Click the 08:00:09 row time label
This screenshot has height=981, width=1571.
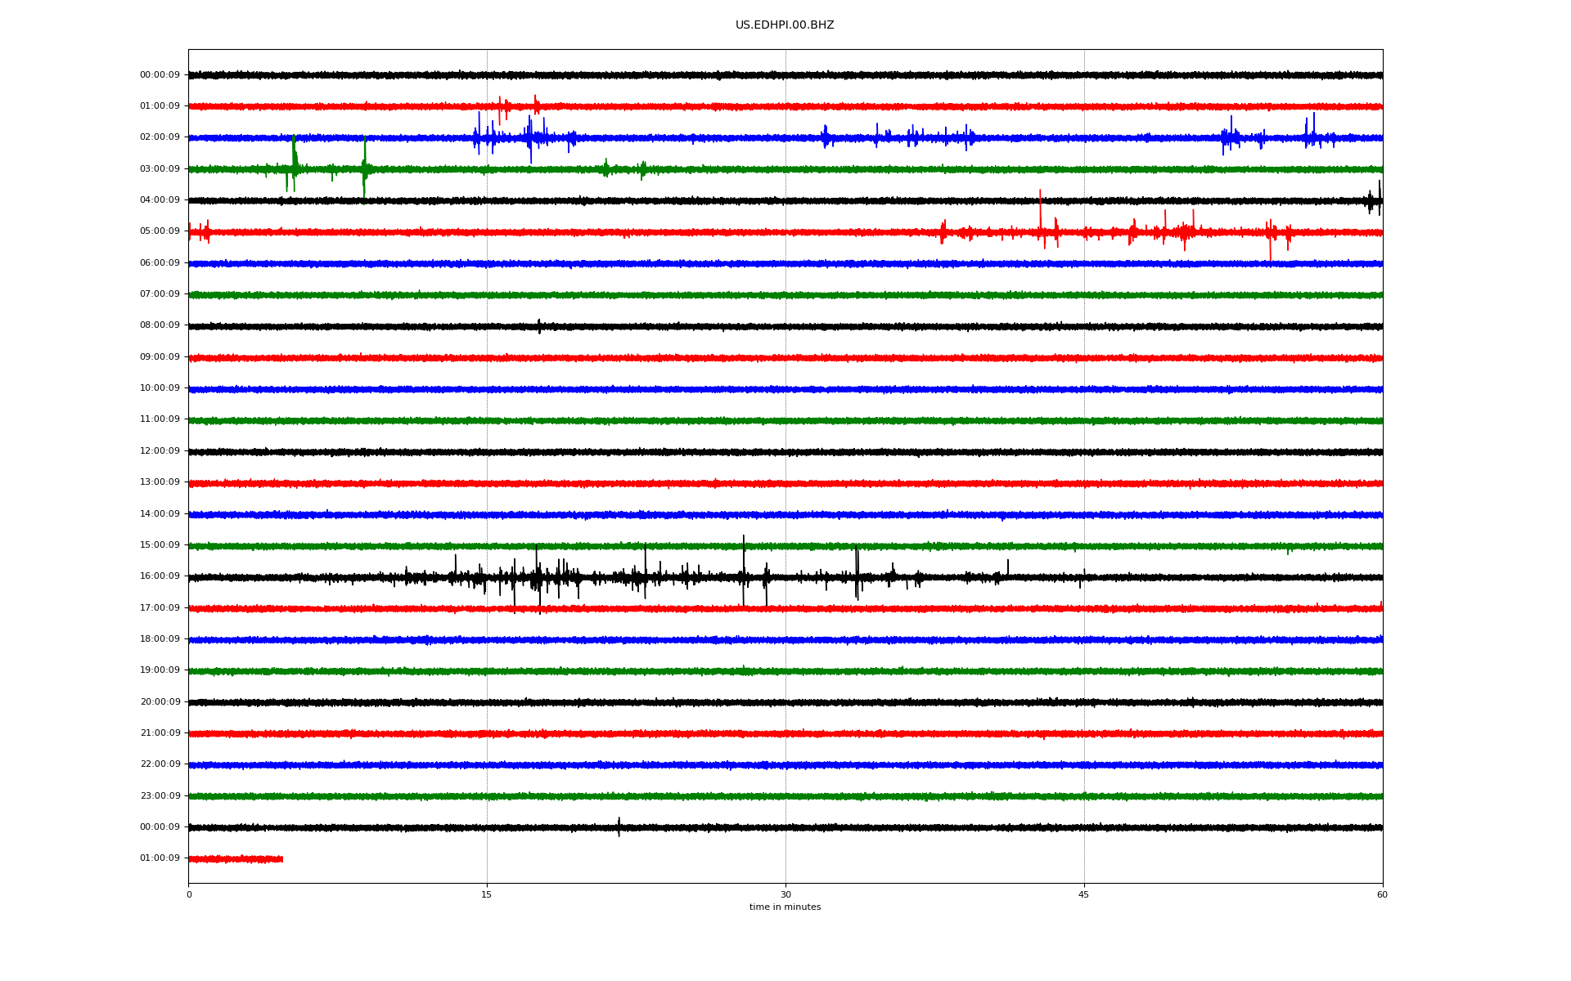coord(160,325)
